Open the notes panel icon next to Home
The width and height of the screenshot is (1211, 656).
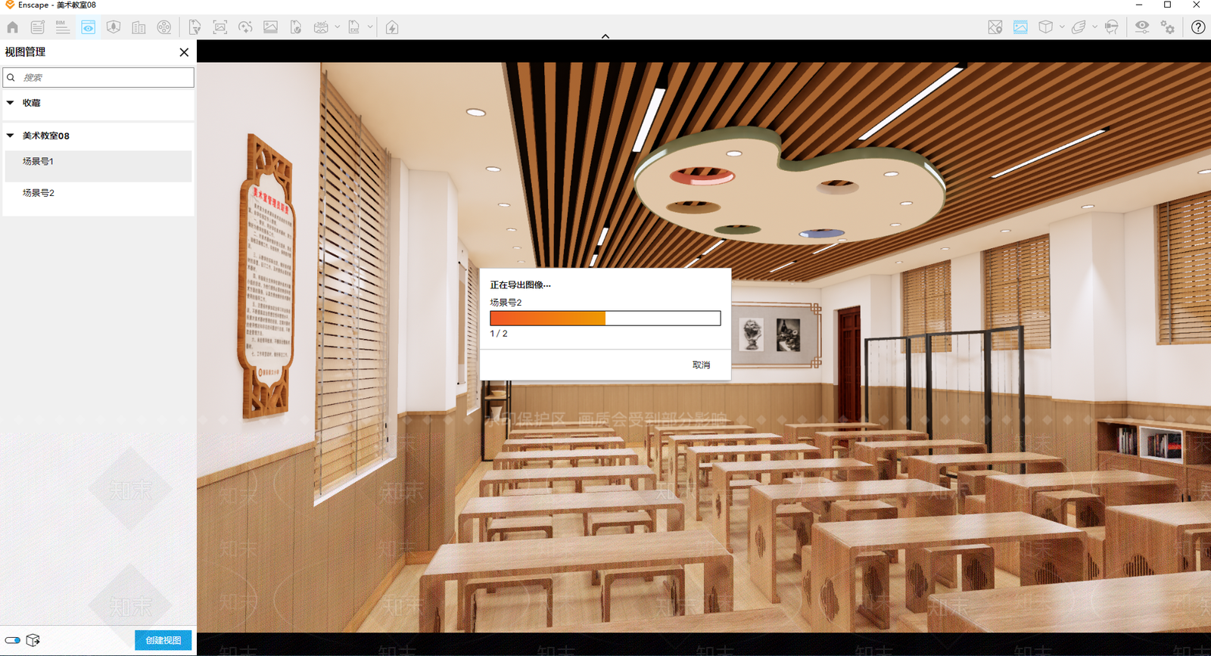pyautogui.click(x=38, y=27)
